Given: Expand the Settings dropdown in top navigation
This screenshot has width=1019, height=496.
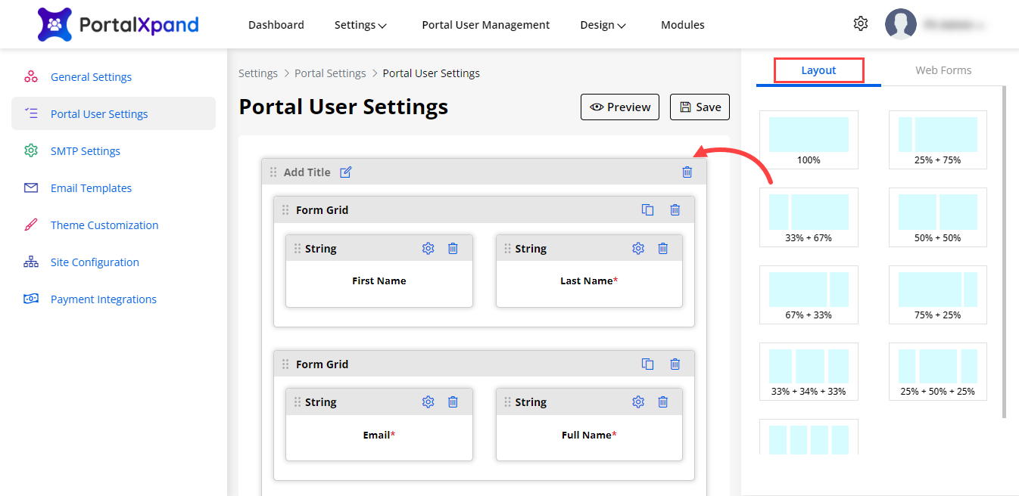Looking at the screenshot, I should (x=360, y=25).
